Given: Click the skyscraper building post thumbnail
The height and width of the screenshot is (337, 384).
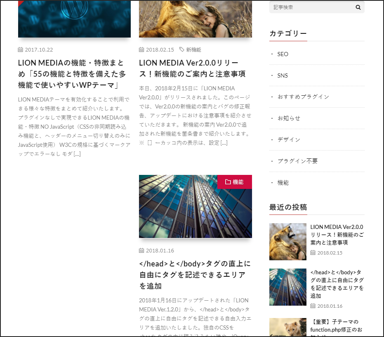Looking at the screenshot, I should point(196,207).
